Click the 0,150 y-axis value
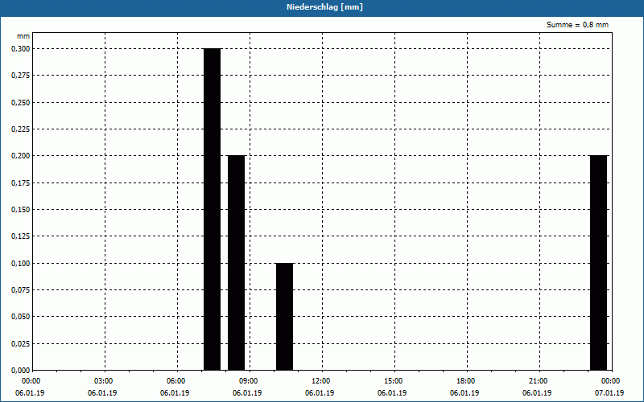Image resolution: width=644 pixels, height=402 pixels. point(21,210)
